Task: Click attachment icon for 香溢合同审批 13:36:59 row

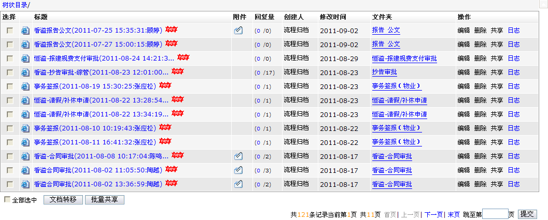Action: 238,184
